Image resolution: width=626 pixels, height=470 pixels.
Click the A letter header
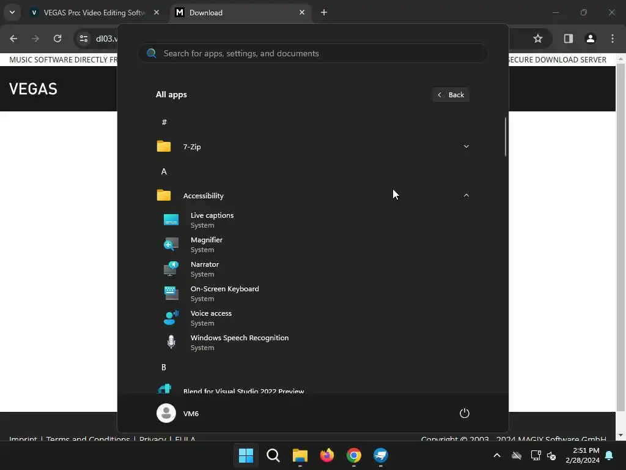pyautogui.click(x=164, y=171)
